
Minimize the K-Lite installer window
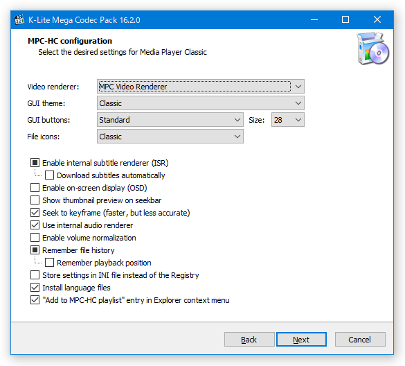click(314, 19)
